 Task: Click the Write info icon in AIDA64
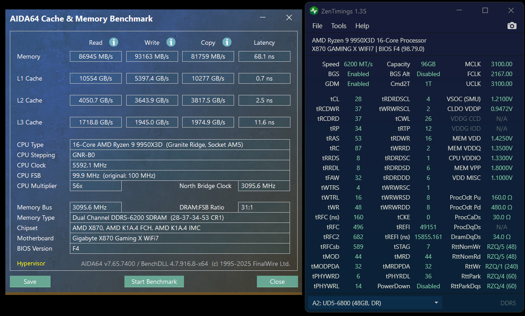coord(171,42)
